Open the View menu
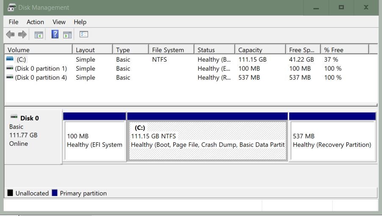The image size is (382, 216). coord(59,22)
